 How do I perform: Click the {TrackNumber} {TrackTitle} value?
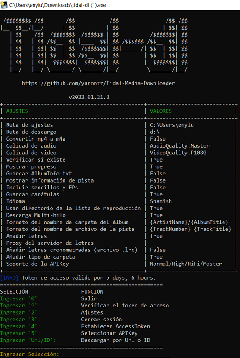point(191,229)
